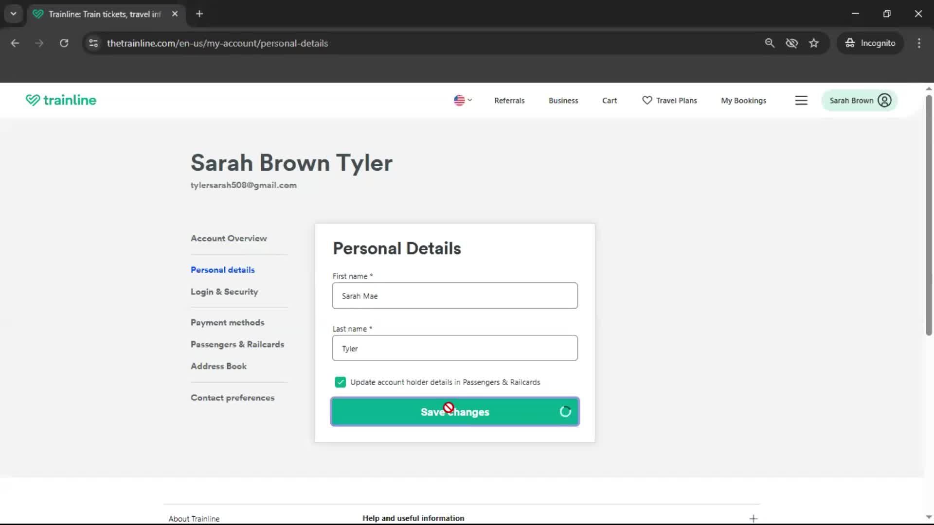Image resolution: width=934 pixels, height=525 pixels.
Task: Toggle the third-party cookies eye icon
Action: point(792,43)
